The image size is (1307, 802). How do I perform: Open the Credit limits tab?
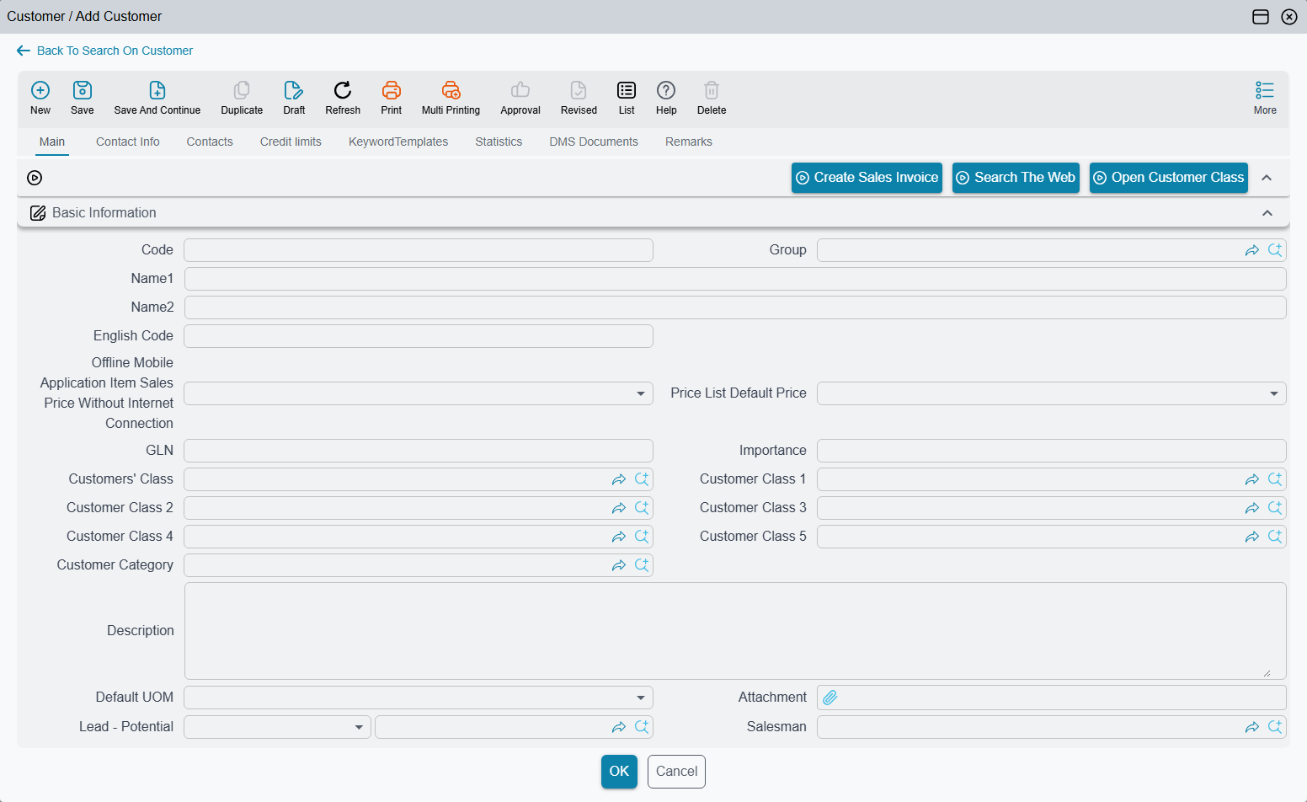pyautogui.click(x=291, y=142)
